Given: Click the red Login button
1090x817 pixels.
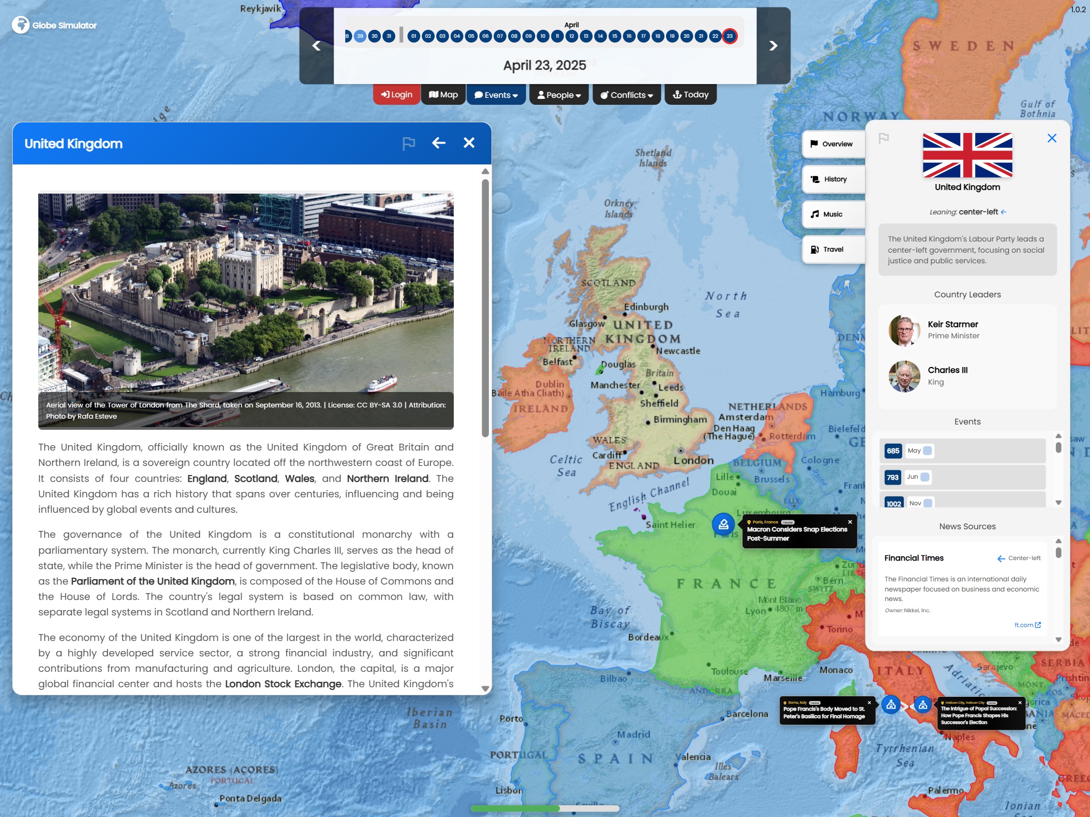Looking at the screenshot, I should (x=397, y=95).
